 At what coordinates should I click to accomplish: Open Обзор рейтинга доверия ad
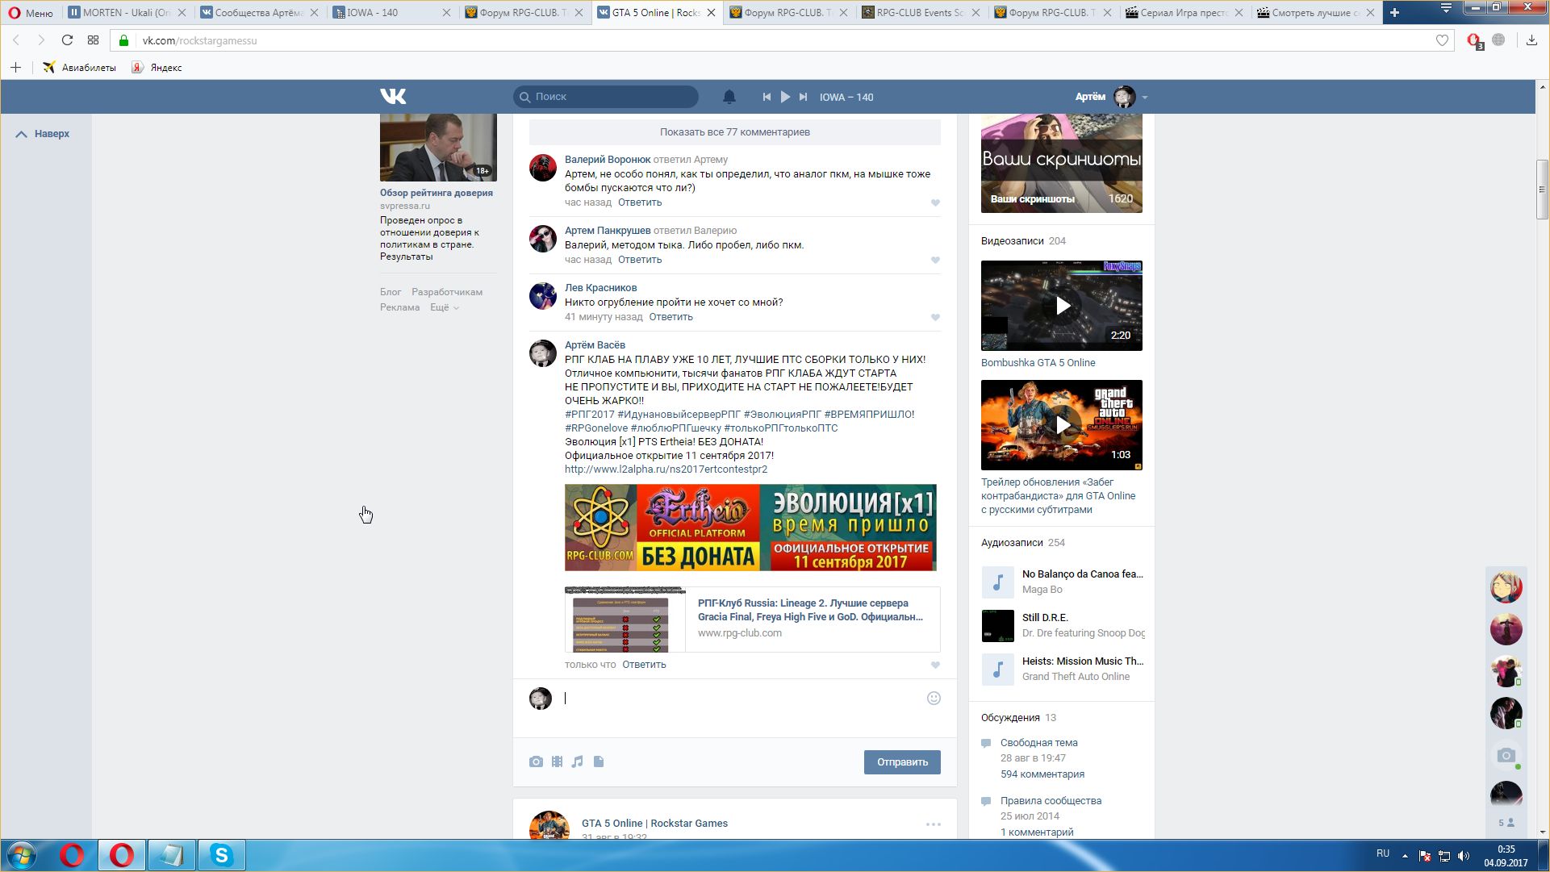pos(437,193)
